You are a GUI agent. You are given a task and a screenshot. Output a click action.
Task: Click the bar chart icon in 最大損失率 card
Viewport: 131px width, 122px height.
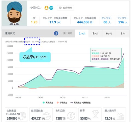coord(120,116)
